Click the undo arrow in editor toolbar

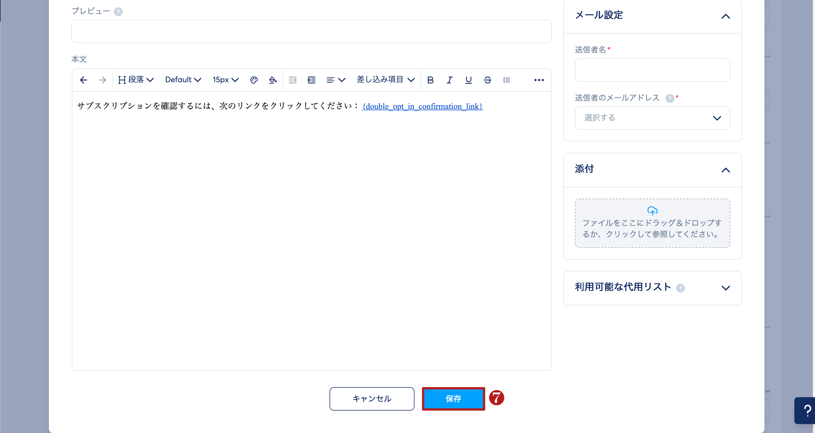(84, 80)
